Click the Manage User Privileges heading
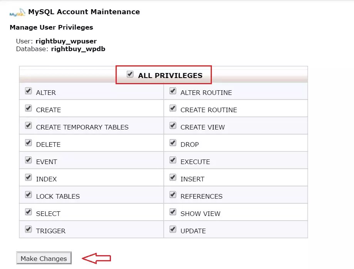Viewport: 354px width, 269px height. coord(52,27)
